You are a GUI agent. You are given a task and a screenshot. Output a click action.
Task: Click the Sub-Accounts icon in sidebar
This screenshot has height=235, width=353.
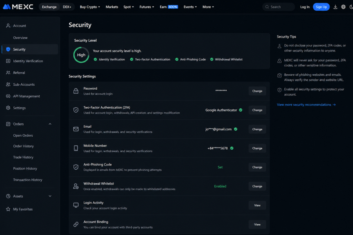8,85
